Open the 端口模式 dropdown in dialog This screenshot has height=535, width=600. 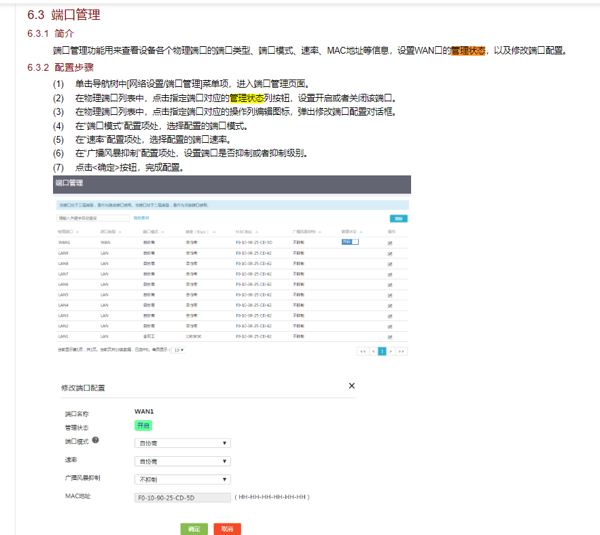[x=183, y=443]
